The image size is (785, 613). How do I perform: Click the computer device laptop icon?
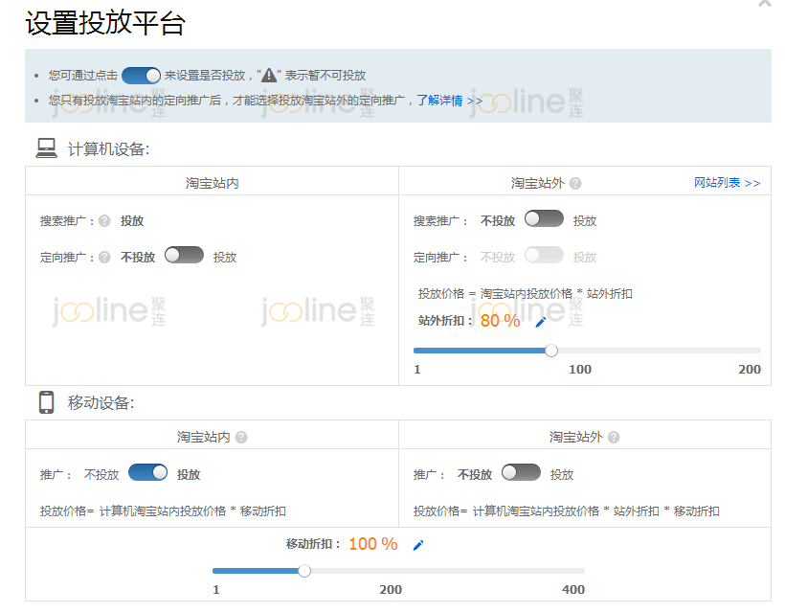[x=47, y=148]
